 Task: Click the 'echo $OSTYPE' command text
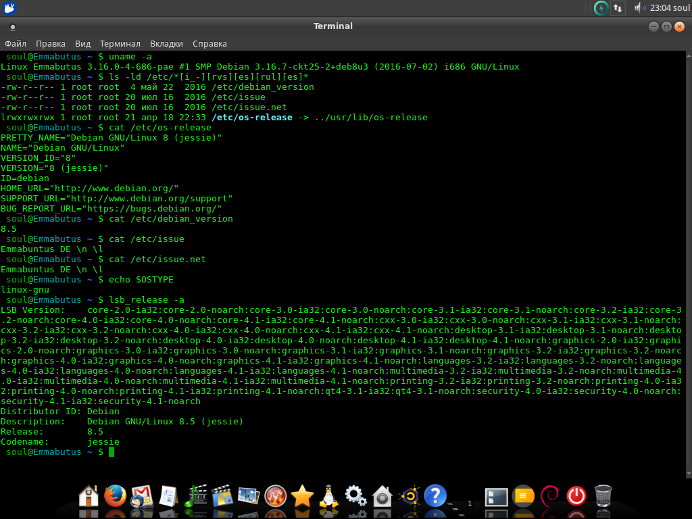(141, 280)
